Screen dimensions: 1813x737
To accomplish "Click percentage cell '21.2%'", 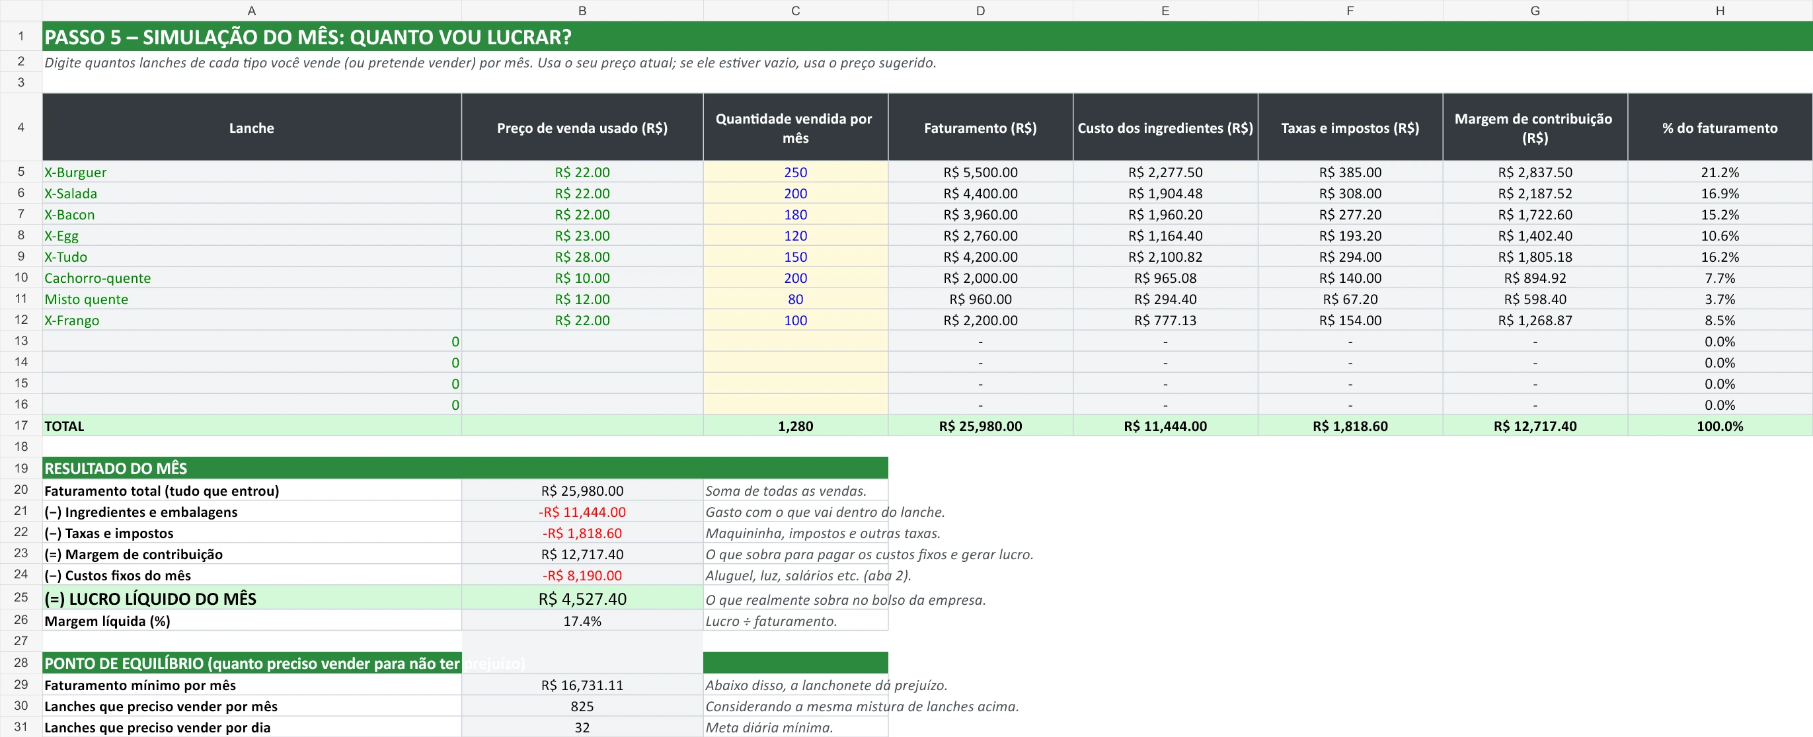I will (x=1719, y=172).
